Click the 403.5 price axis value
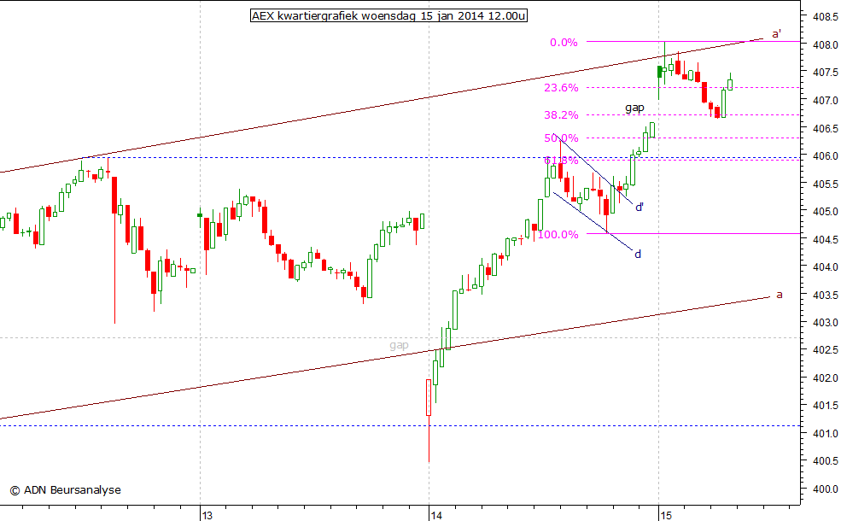841x521 pixels. 825,295
